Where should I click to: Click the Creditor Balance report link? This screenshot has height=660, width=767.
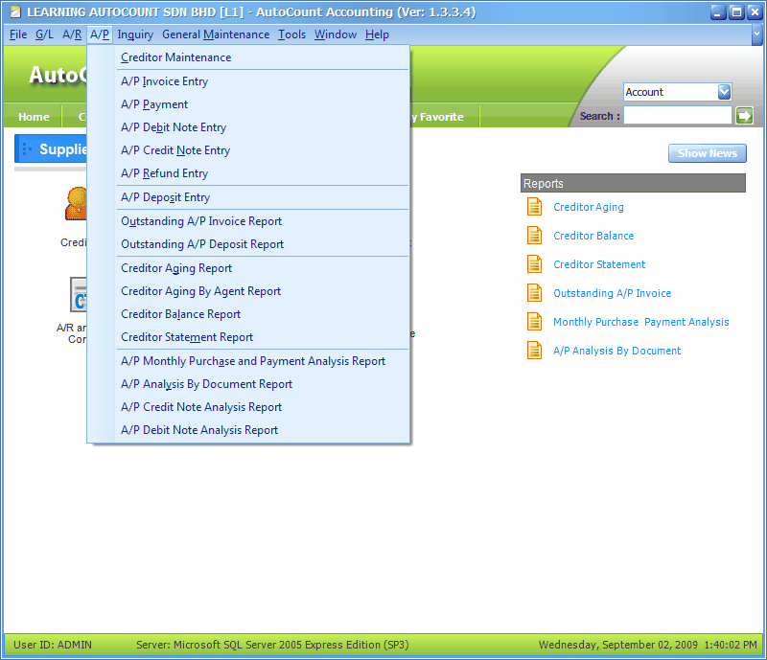click(x=593, y=236)
